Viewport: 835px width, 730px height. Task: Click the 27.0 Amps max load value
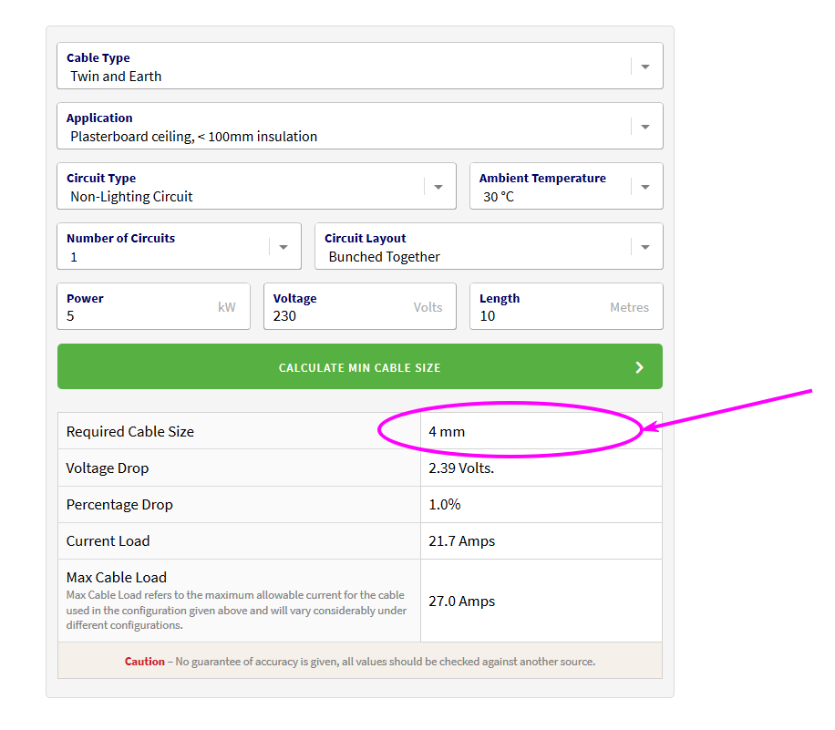coord(462,601)
